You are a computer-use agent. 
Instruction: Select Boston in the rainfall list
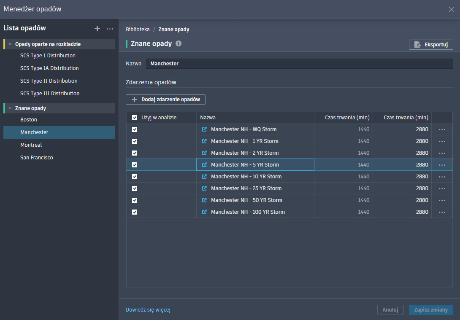pos(59,120)
